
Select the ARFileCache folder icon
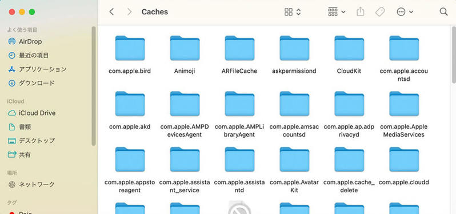(239, 48)
